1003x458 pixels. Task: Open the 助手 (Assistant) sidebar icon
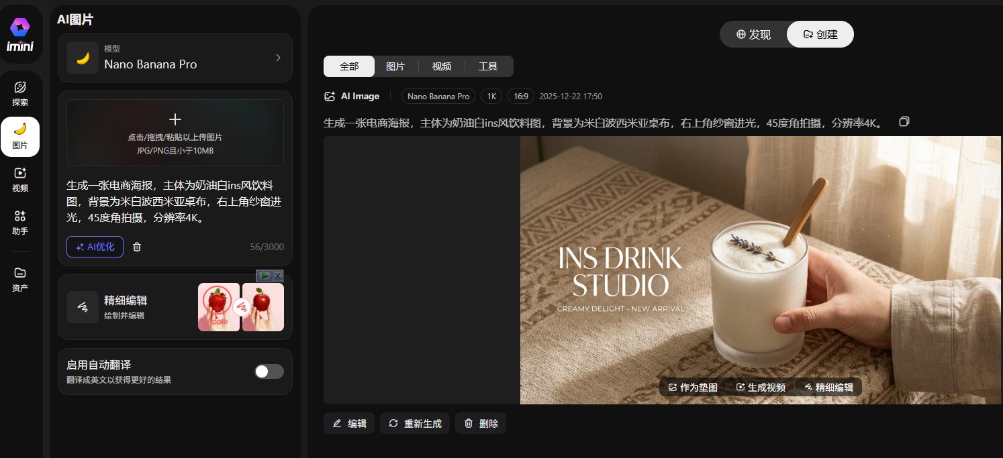tap(20, 221)
